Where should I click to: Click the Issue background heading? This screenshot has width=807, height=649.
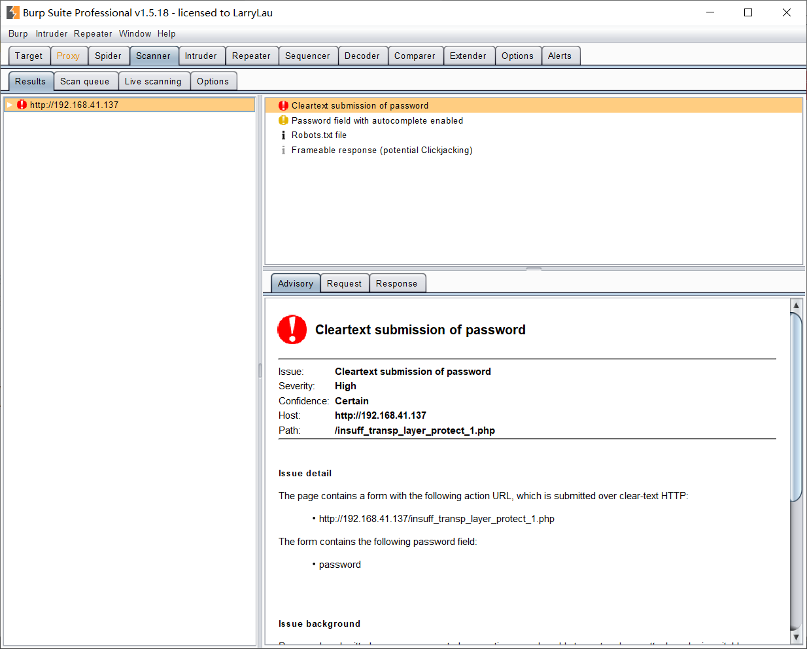320,624
